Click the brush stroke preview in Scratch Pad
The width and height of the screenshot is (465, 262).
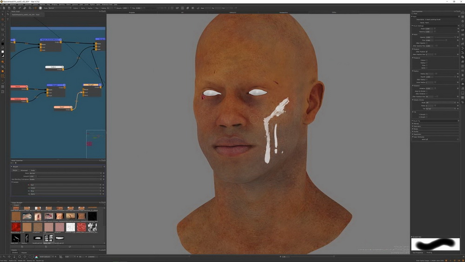[x=435, y=244]
